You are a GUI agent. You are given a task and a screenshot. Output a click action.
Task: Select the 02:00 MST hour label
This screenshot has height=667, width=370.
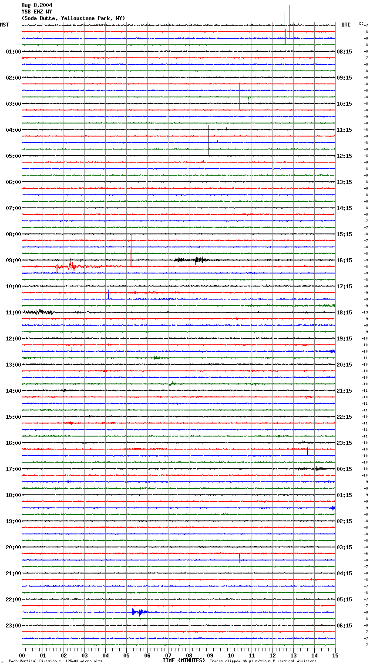click(x=13, y=78)
